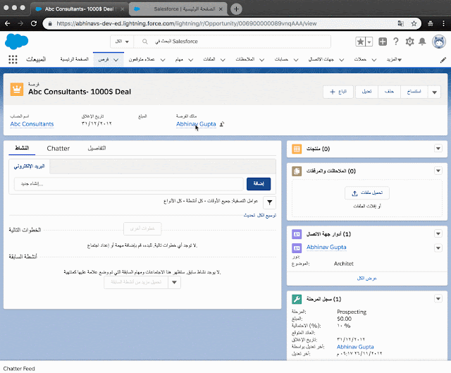The width and height of the screenshot is (451, 373).
Task: Click in the global Salesforce search field
Action: [233, 42]
